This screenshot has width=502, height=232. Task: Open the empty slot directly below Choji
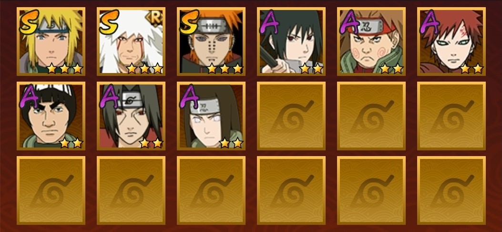371,116
